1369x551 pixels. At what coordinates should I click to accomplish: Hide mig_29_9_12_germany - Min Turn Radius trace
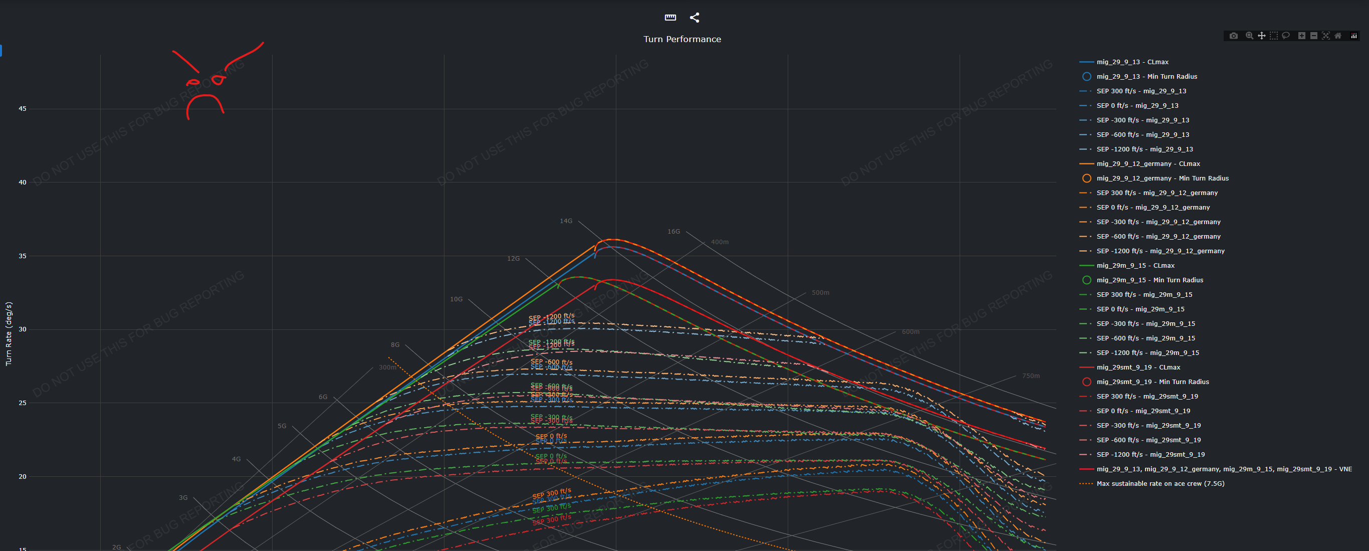[x=1162, y=178]
